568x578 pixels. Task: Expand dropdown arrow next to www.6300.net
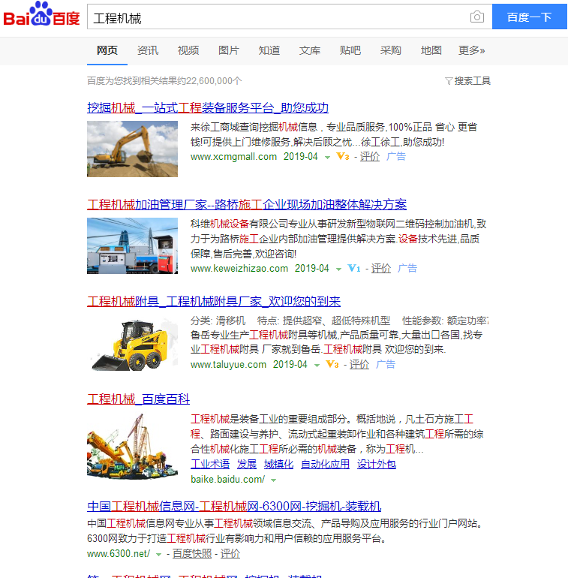(158, 554)
